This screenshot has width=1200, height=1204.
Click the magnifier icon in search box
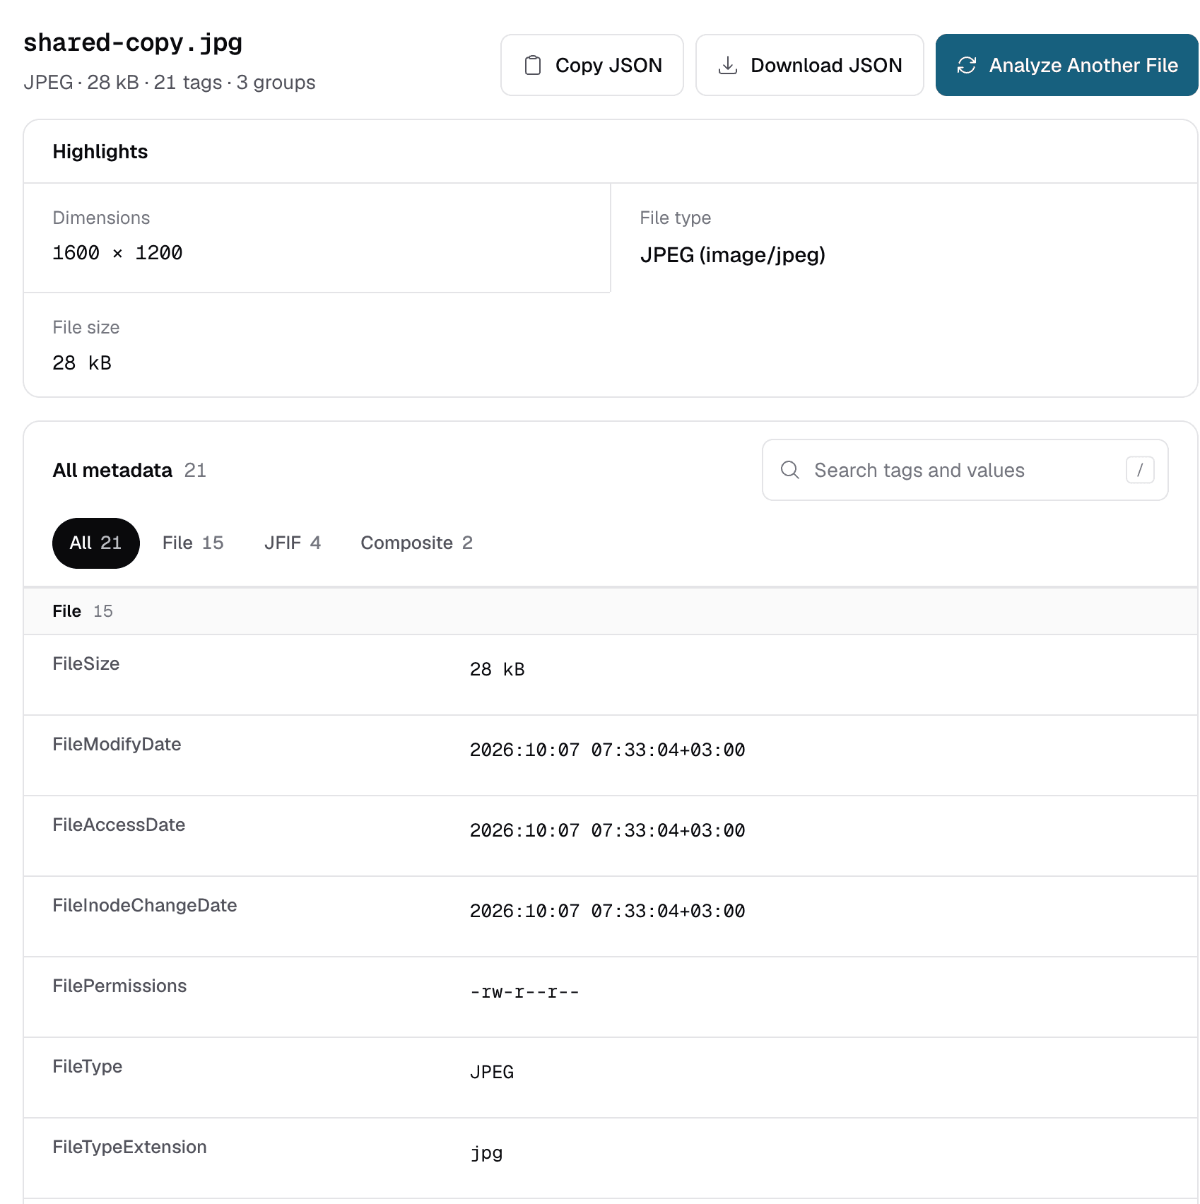[x=790, y=470]
